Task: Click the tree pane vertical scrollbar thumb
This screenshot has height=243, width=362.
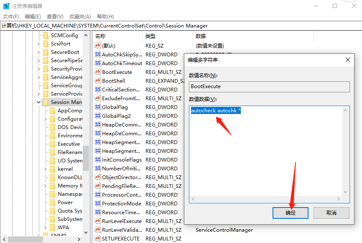Action: [x=86, y=158]
